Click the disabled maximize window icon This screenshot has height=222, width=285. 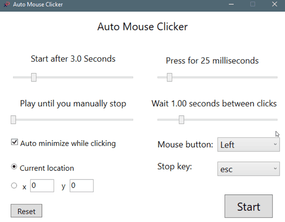(252, 4)
